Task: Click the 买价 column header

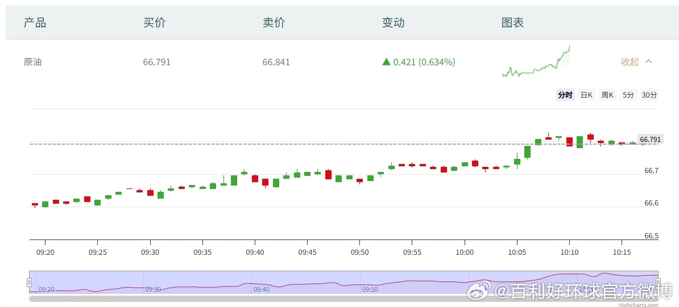Action: 154,23
